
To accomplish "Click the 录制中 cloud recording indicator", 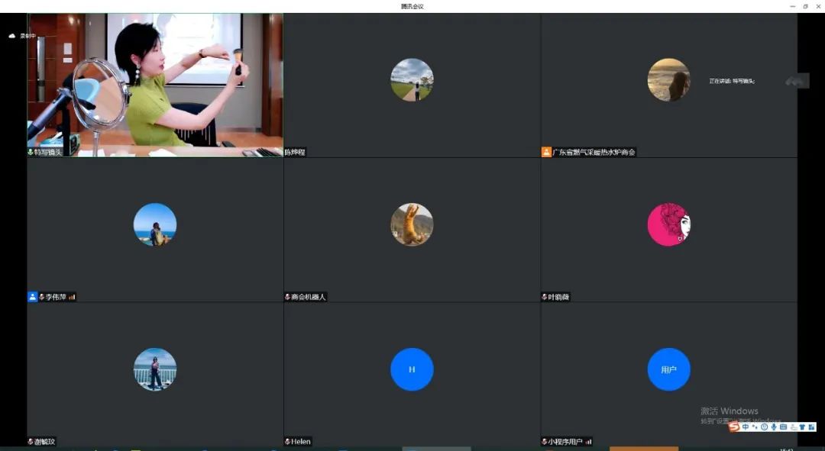I will pyautogui.click(x=23, y=36).
